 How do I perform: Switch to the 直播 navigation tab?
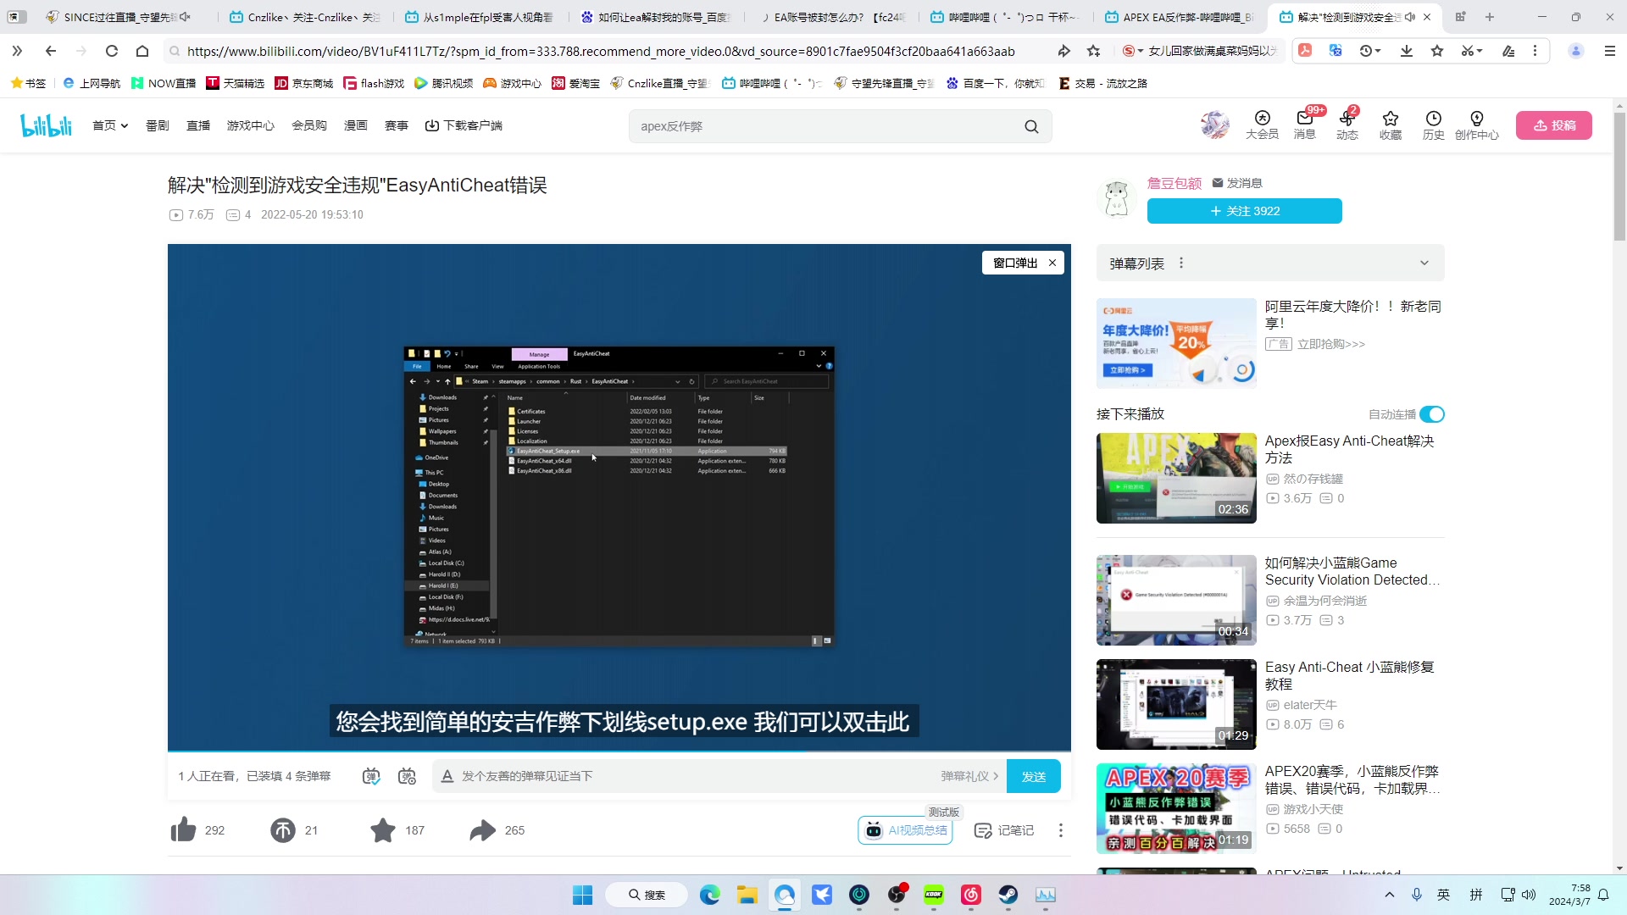[x=197, y=125]
